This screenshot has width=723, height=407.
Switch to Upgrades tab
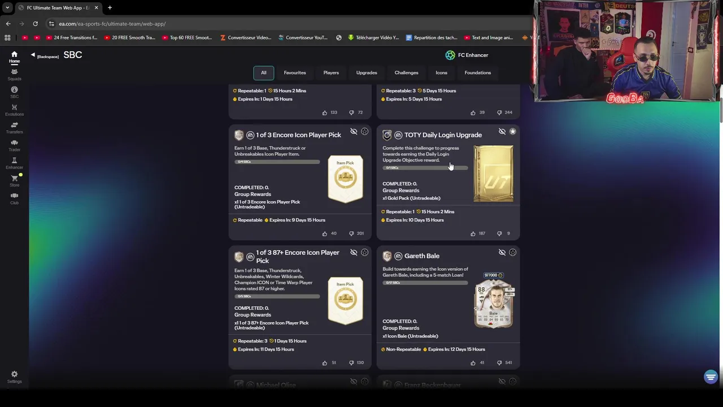click(x=367, y=72)
